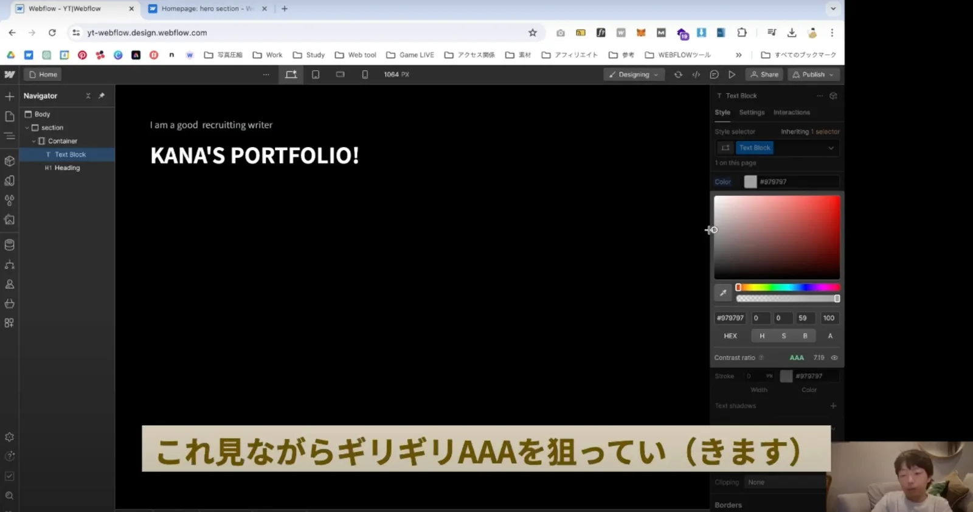Viewport: 973px width, 512px height.
Task: Show more bookmarks via the double chevron
Action: click(739, 55)
